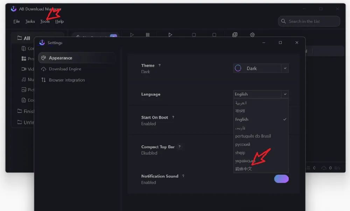Collapse the Language dropdown via its chevron
This screenshot has height=211, width=350.
click(285, 94)
